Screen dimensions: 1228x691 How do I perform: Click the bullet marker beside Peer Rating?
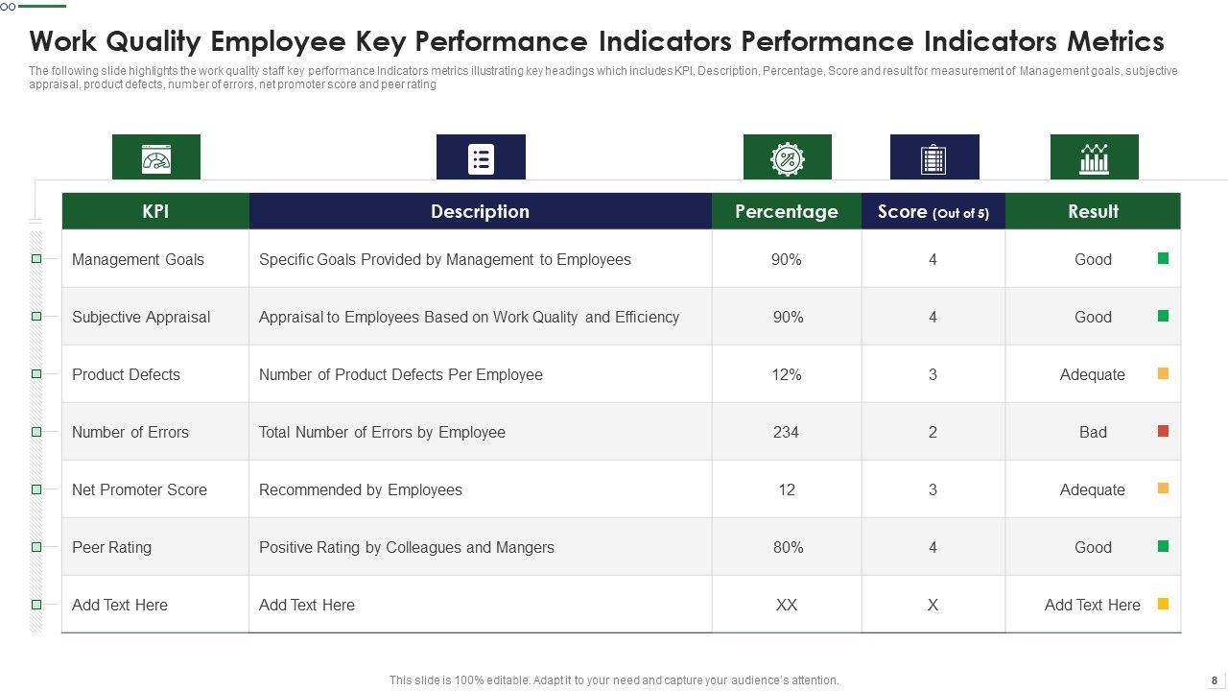coord(36,547)
